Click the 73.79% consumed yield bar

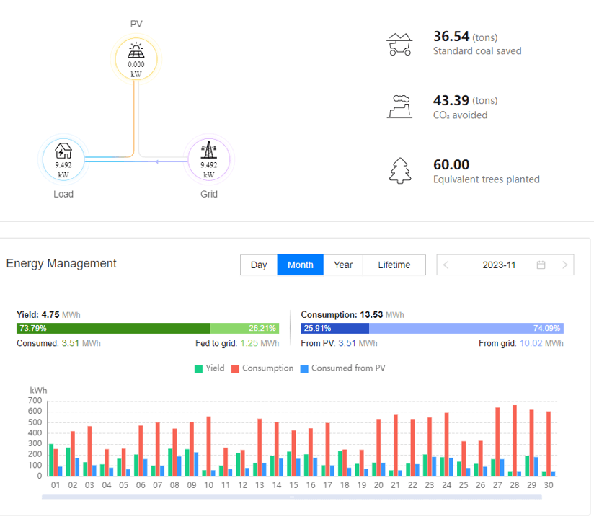click(113, 328)
